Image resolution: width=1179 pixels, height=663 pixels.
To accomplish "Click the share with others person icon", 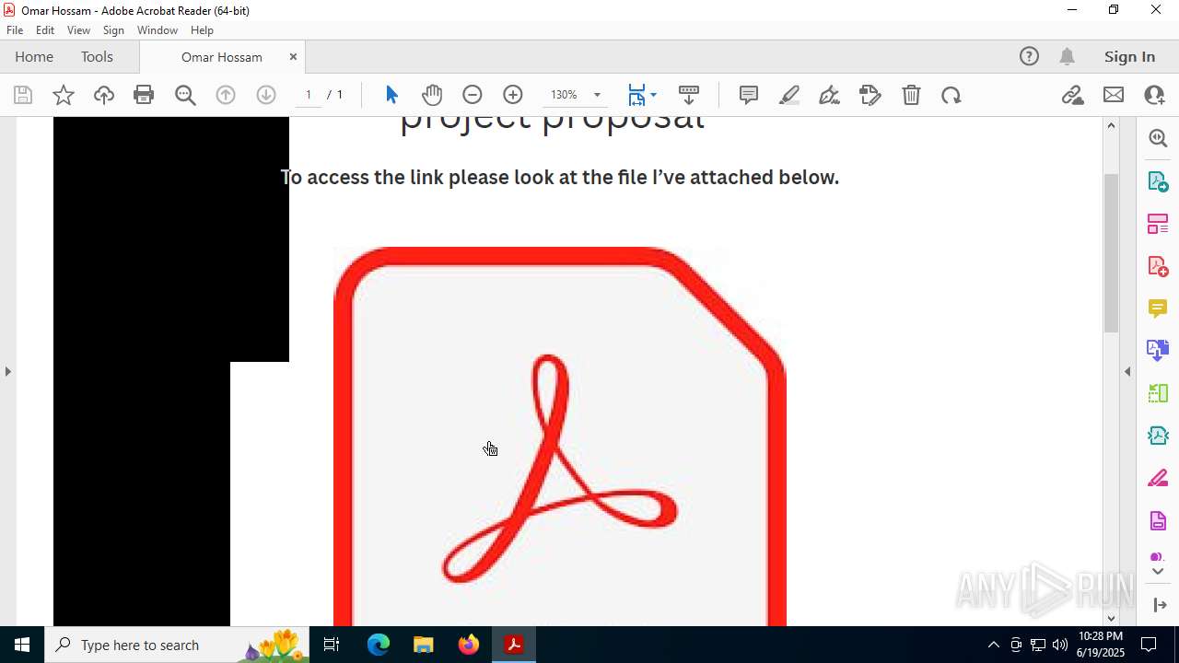I will 1154,95.
